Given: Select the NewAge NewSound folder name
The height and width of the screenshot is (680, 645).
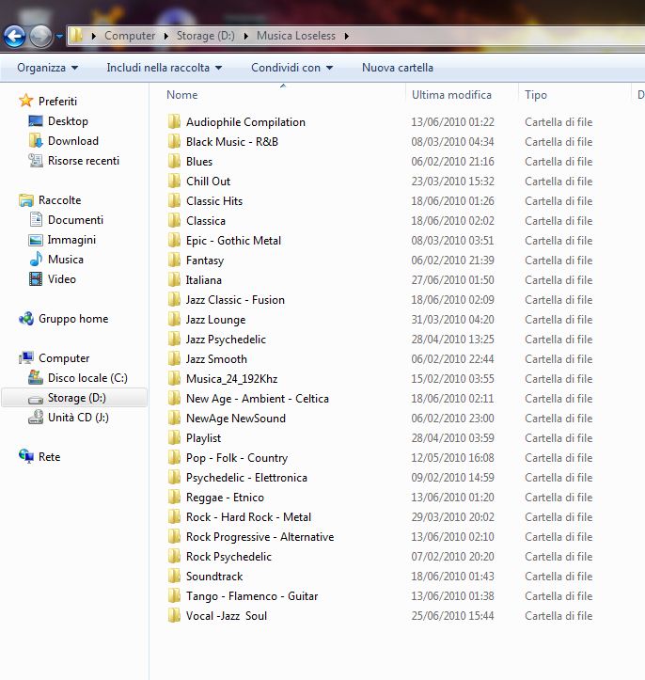Looking at the screenshot, I should click(236, 418).
